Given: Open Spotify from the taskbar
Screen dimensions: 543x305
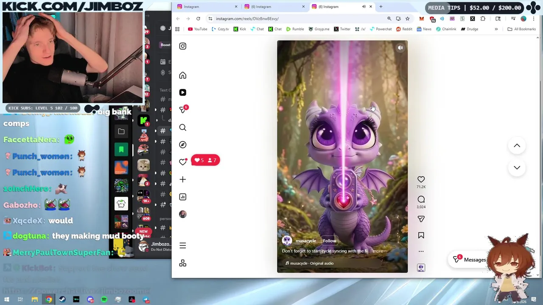Looking at the screenshot, I should tap(104, 300).
